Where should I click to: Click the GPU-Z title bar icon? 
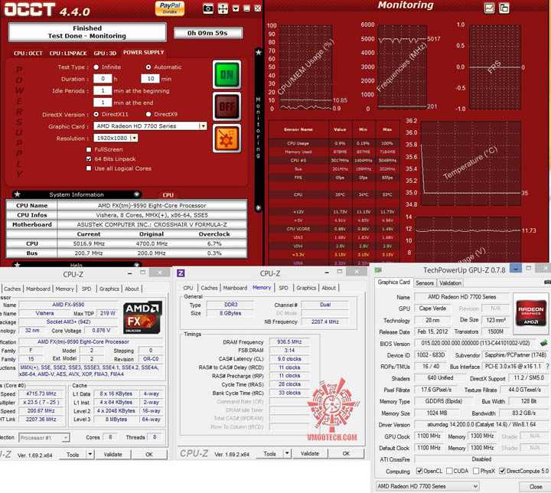pyautogui.click(x=378, y=270)
